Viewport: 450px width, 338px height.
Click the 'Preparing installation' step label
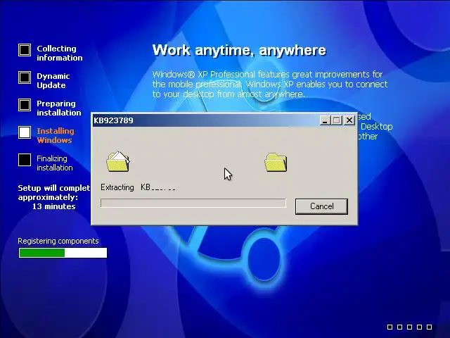[x=59, y=108]
